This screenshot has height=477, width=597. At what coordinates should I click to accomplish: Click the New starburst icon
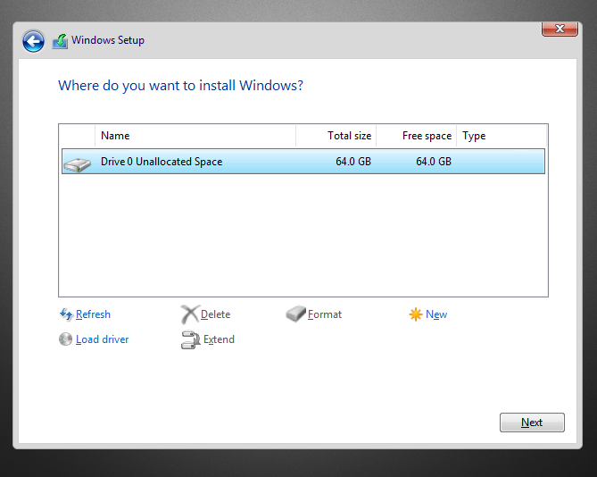[415, 314]
